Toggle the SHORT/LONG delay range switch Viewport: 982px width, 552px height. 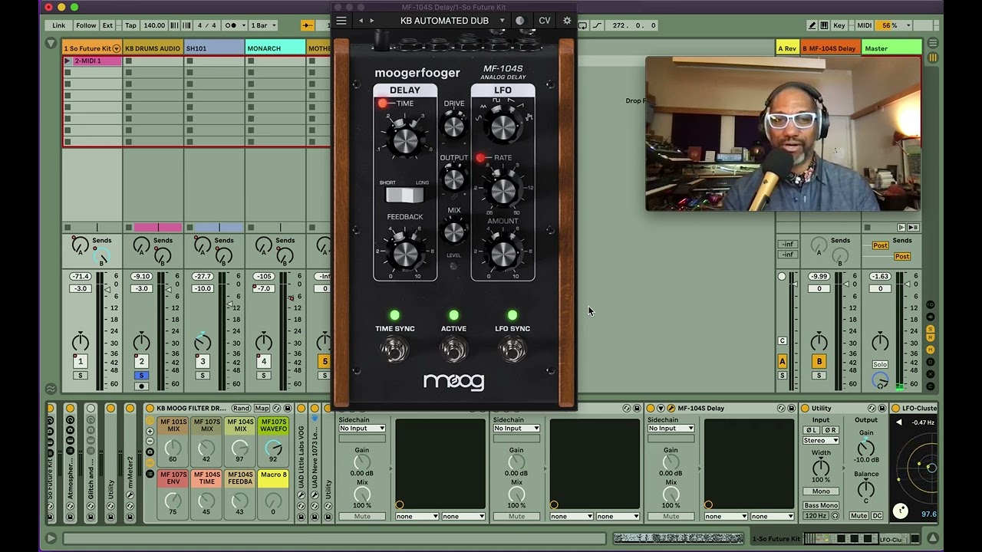(x=404, y=195)
